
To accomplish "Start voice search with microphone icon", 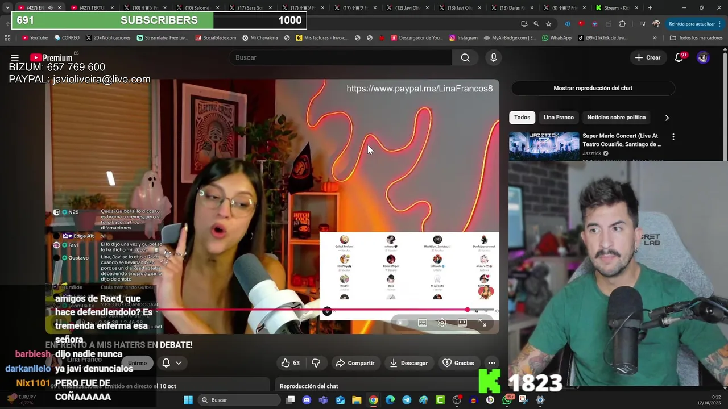I will click(494, 57).
